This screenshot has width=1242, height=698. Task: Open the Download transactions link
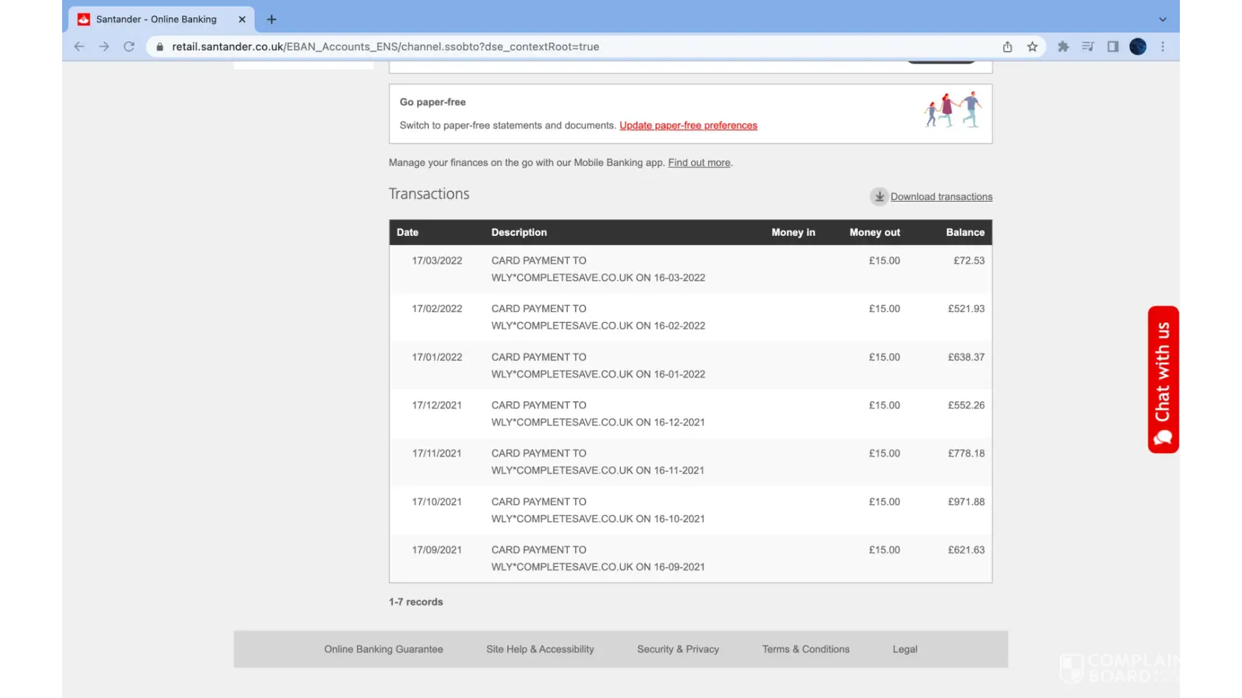(x=941, y=197)
